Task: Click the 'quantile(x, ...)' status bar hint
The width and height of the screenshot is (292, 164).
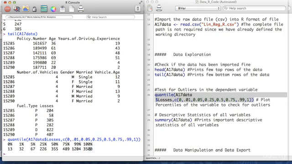Action: [x=153, y=158]
